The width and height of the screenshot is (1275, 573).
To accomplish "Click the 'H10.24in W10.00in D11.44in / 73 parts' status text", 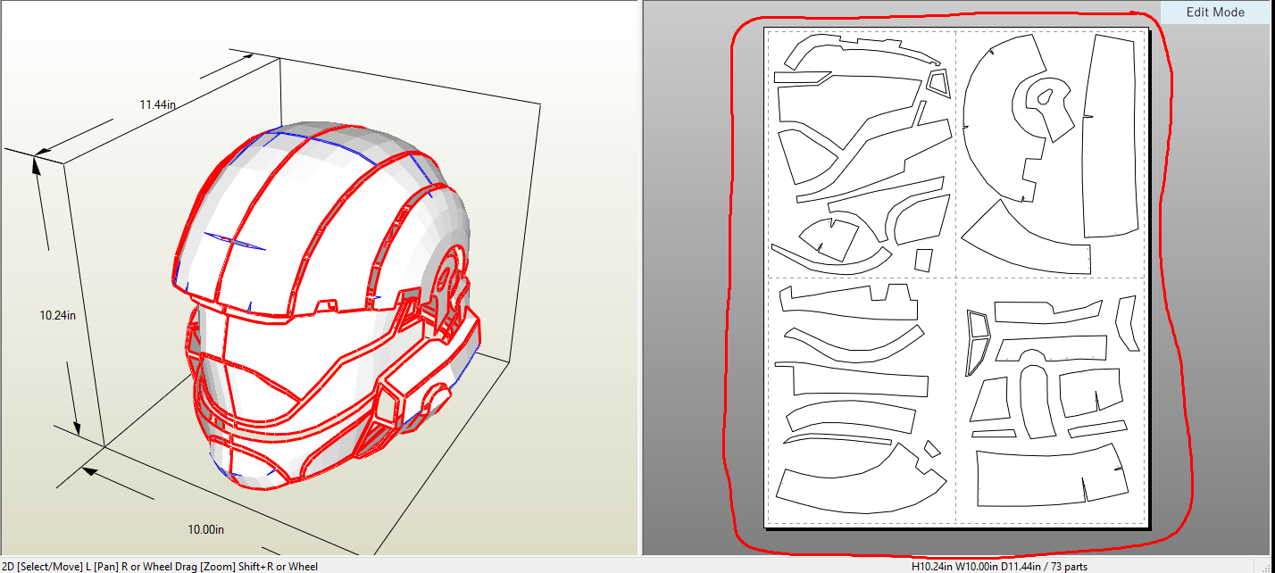I will coord(999,566).
